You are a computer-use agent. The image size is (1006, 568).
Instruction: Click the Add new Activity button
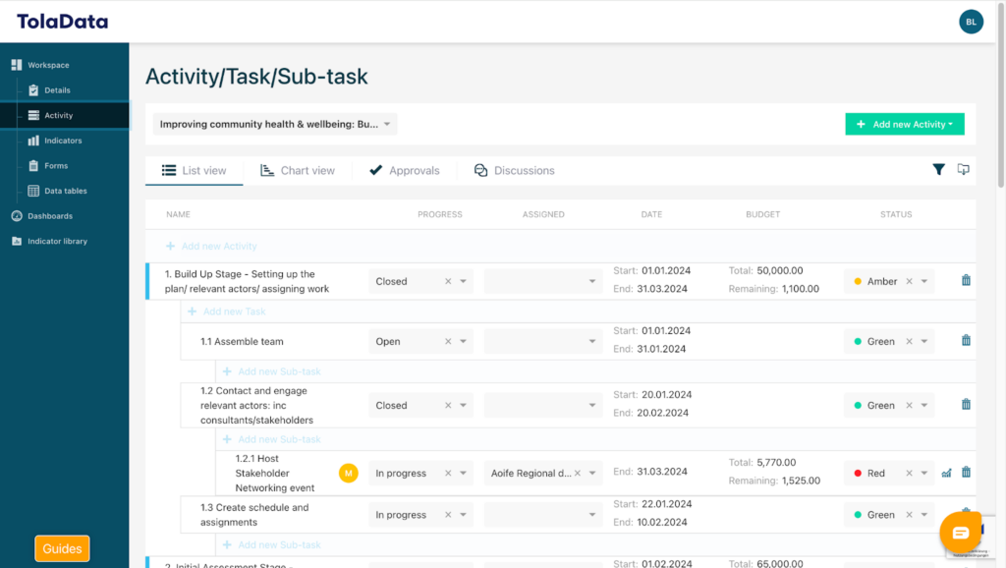[904, 125]
